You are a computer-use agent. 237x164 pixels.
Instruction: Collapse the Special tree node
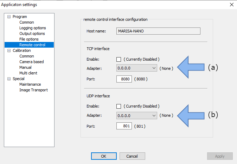pos(9,79)
